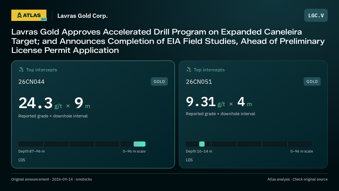Click the 9.31 g/t grade value
The height and width of the screenshot is (191, 339).
click(x=205, y=102)
